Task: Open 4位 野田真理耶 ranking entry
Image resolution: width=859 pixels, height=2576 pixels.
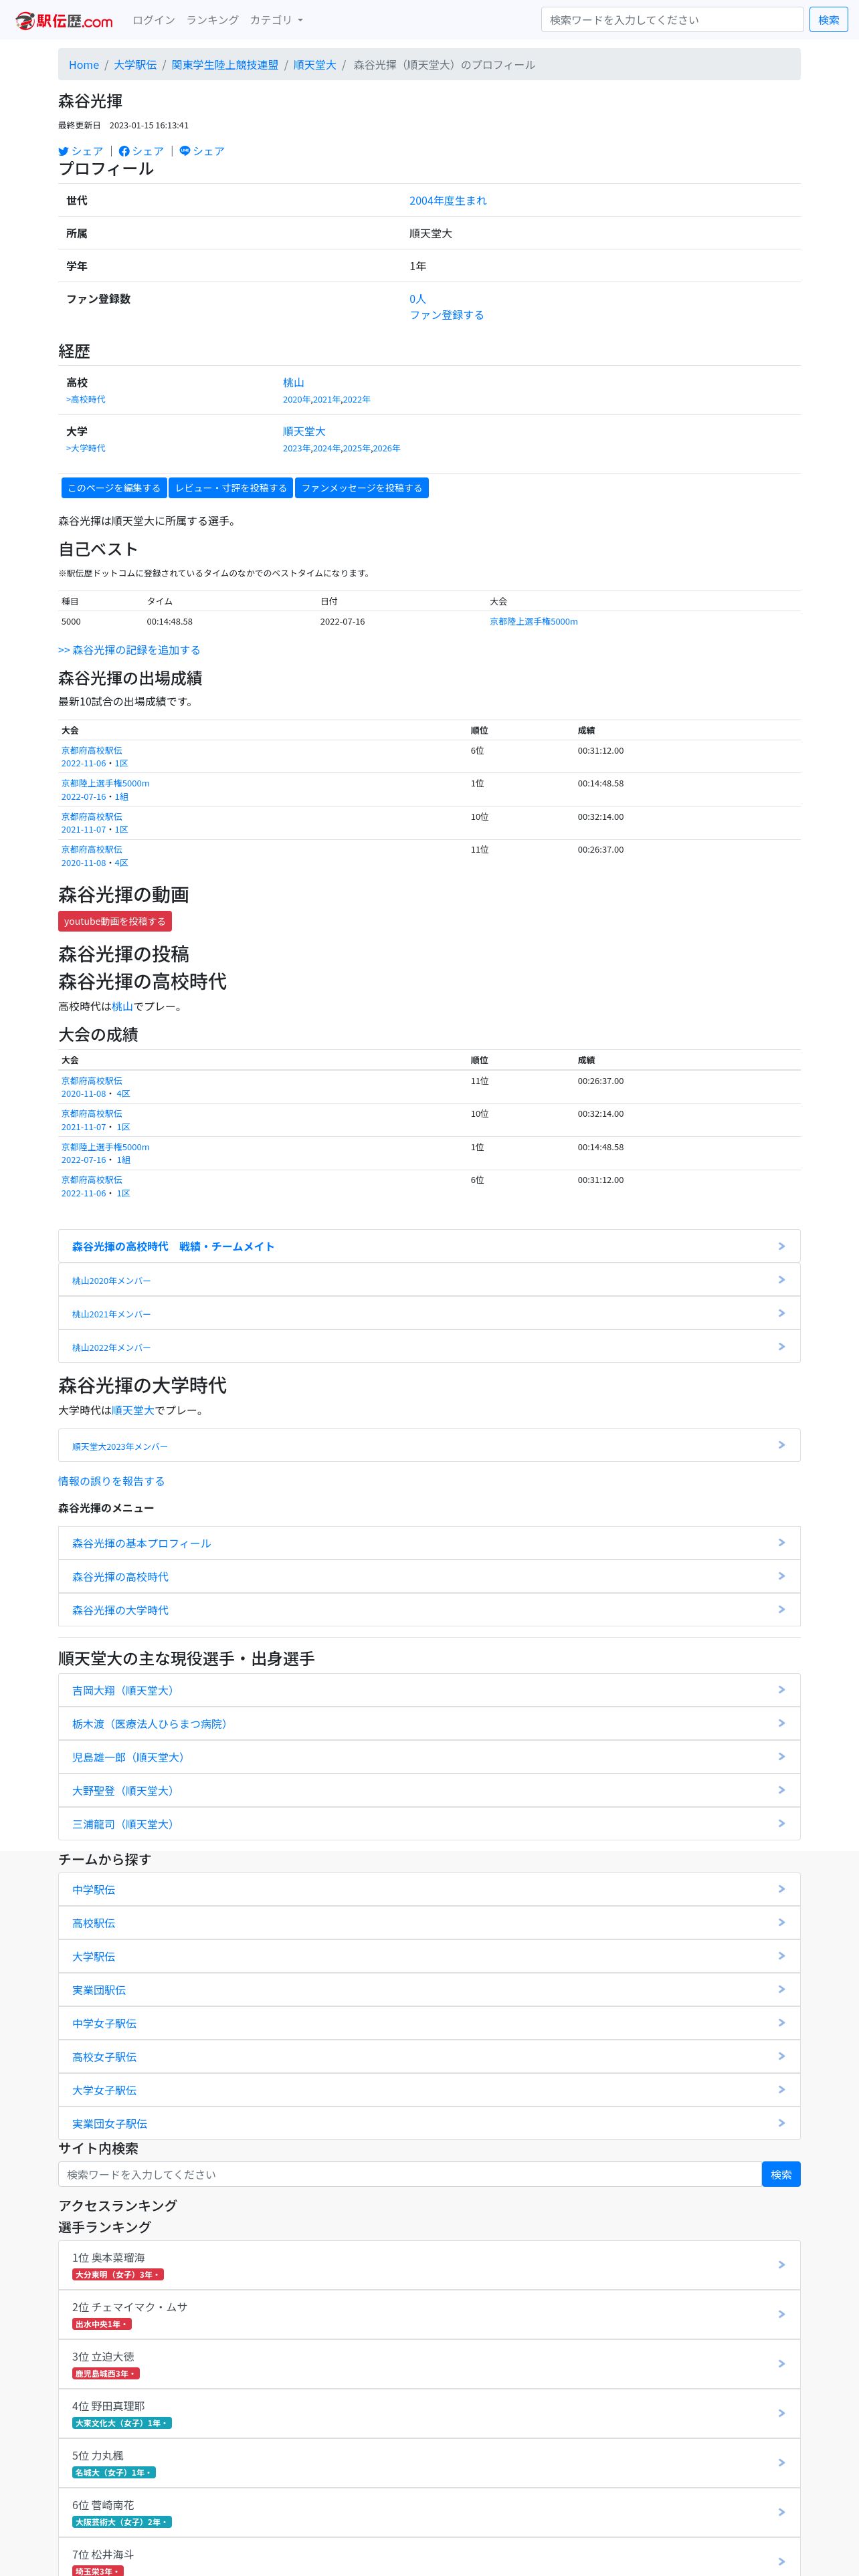Action: pyautogui.click(x=429, y=2414)
